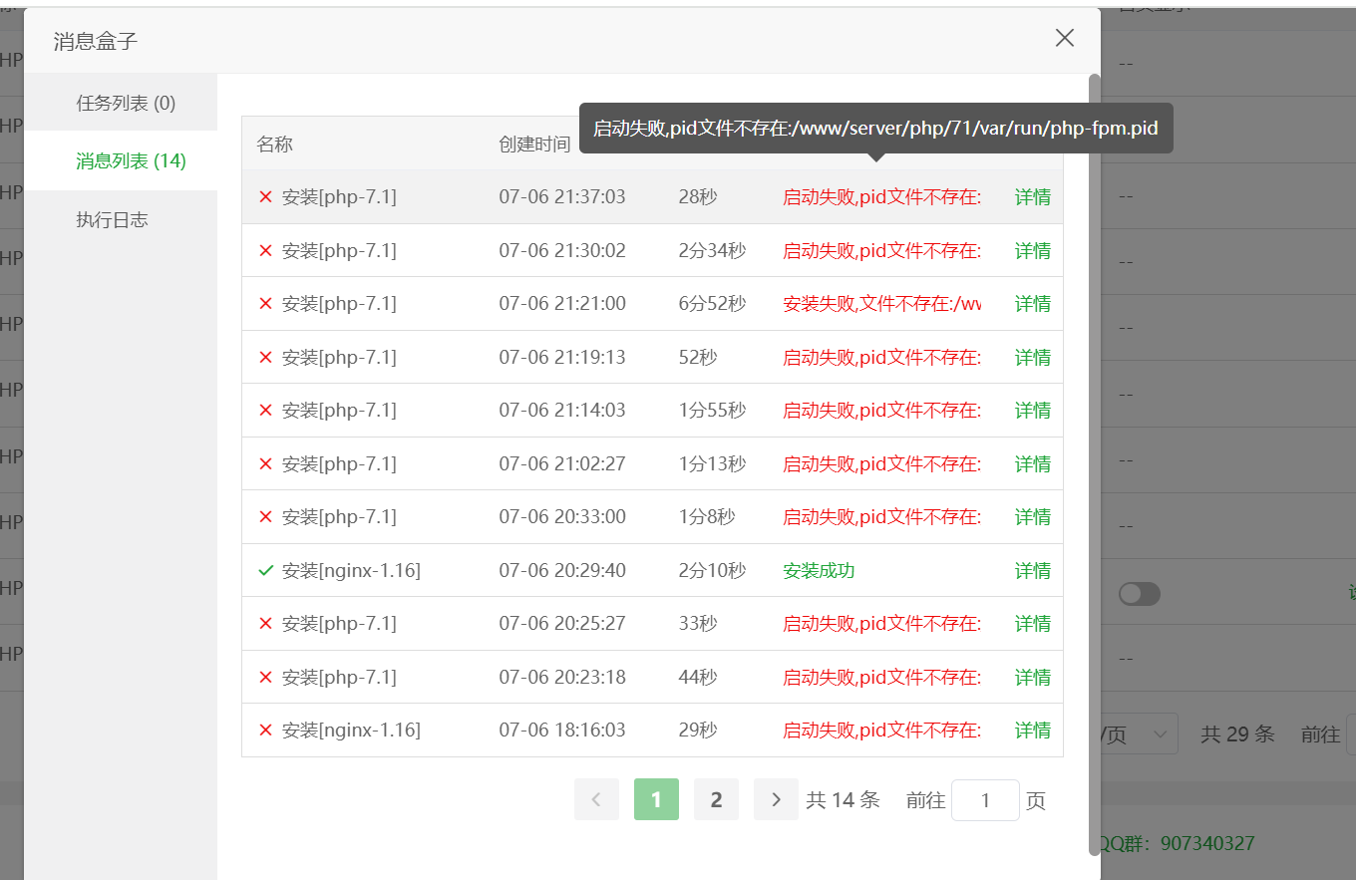Click the red X on the 21:02:27 php-7.1 row
Screen dimensions: 1356x880
(264, 463)
